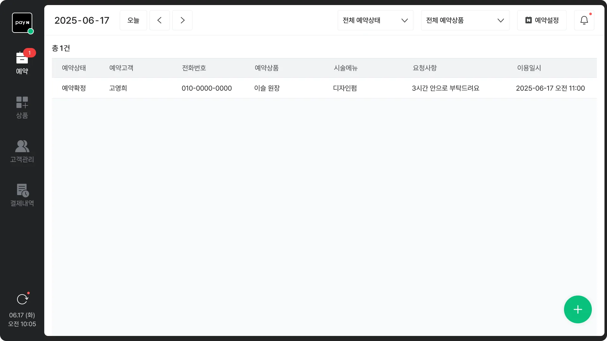Image resolution: width=607 pixels, height=341 pixels.
Task: Click the 2025-06-17 date heading
Action: 82,20
